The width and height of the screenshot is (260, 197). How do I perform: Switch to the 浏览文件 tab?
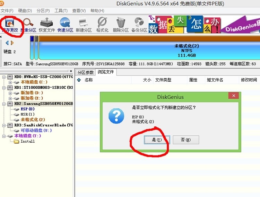tap(106, 72)
